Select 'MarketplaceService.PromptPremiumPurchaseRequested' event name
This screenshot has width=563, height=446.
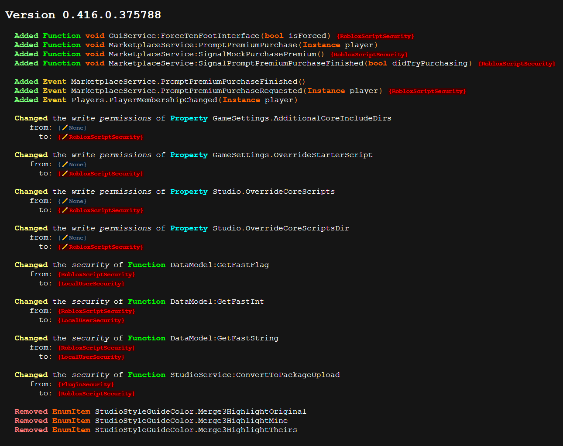pyautogui.click(x=186, y=91)
